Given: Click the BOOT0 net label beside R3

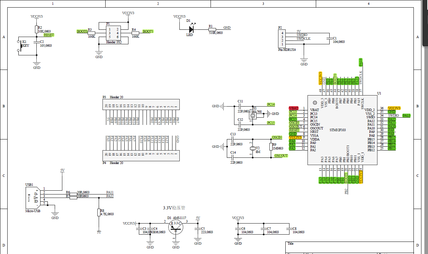Looking at the screenshot, I should pyautogui.click(x=82, y=31).
